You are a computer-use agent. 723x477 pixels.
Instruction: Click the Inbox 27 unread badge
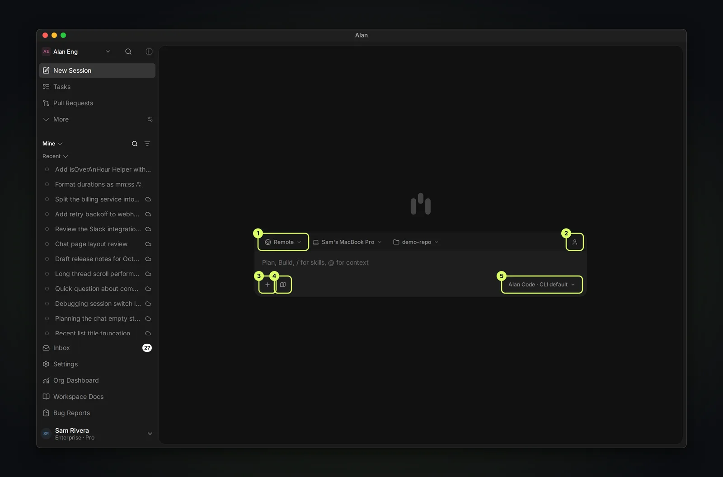click(x=147, y=348)
